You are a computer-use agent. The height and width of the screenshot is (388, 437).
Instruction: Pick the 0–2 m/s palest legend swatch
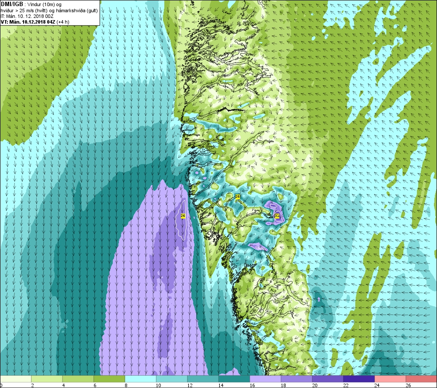16,379
